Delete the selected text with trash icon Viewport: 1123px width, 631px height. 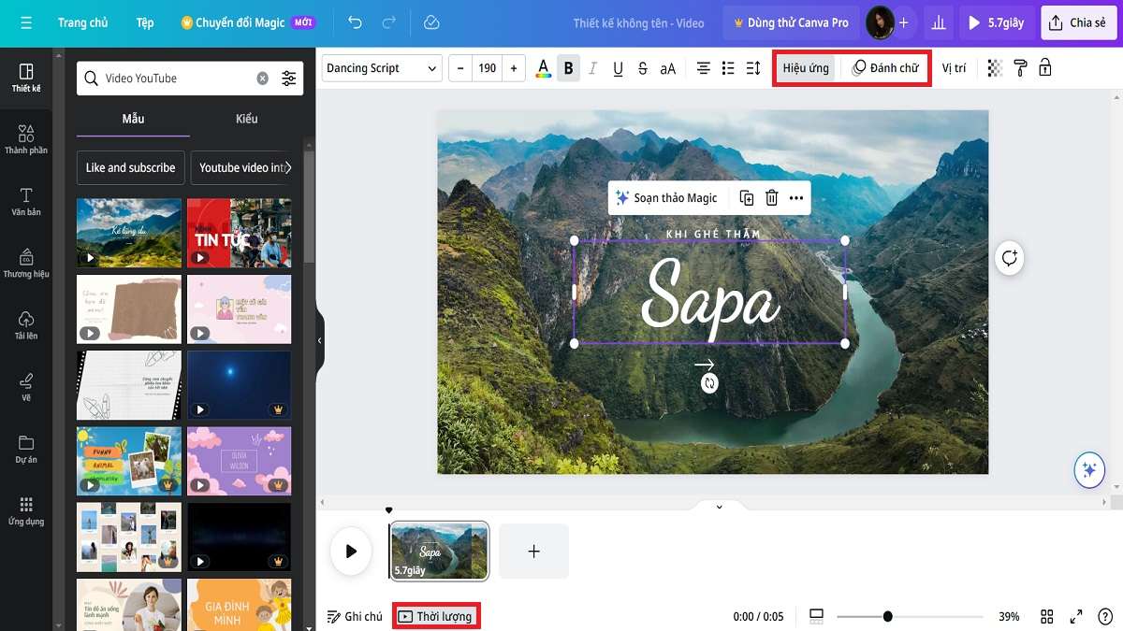pyautogui.click(x=771, y=197)
